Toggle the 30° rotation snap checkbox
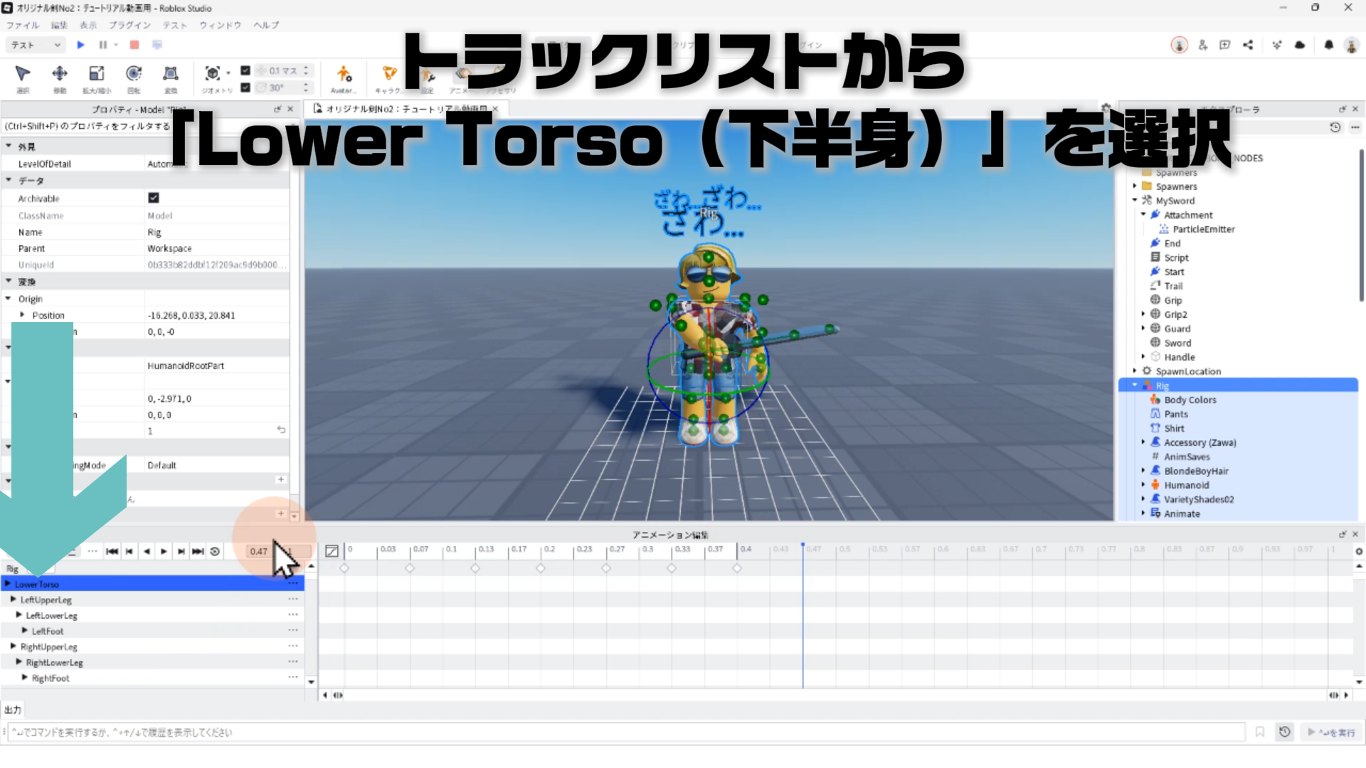The width and height of the screenshot is (1366, 768). tap(245, 87)
